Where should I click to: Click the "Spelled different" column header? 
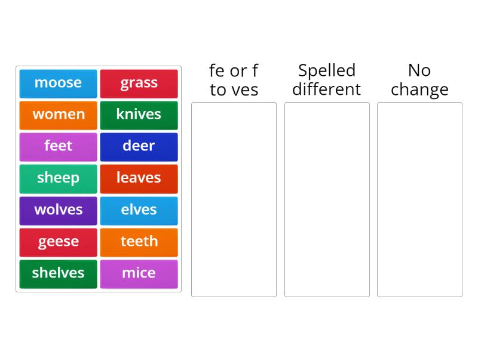(327, 79)
